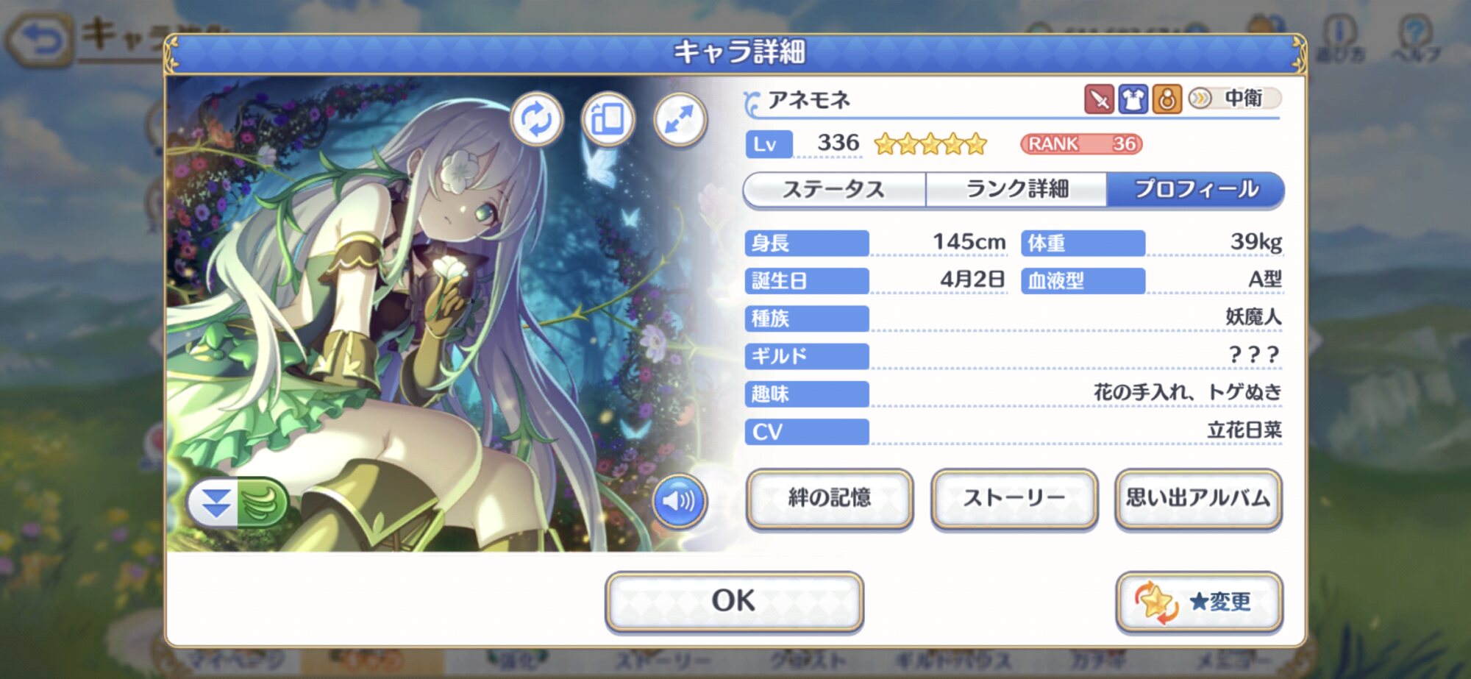
Task: Open 思い出アルバム
Action: pos(1199,499)
